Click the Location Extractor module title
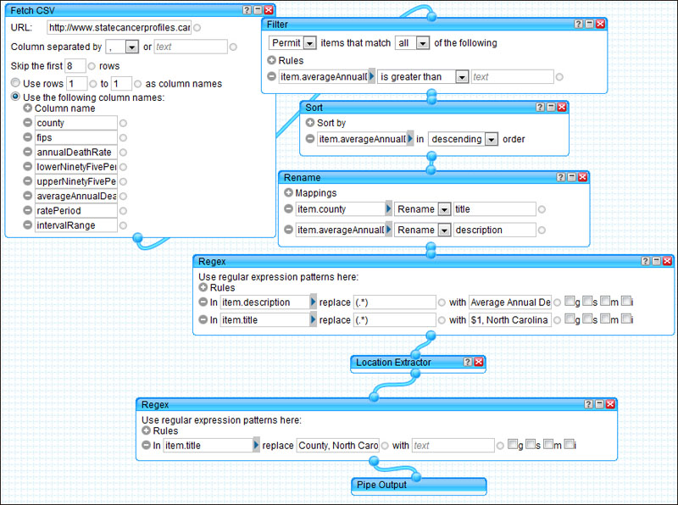This screenshot has width=678, height=505. [x=393, y=363]
